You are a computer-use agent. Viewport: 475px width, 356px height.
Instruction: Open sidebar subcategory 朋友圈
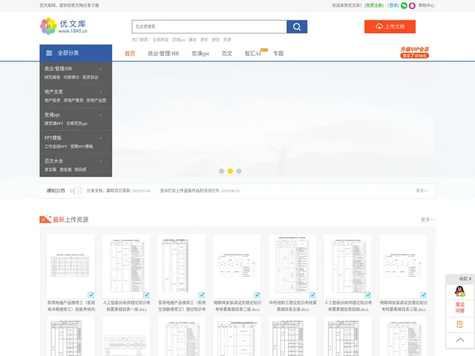point(65,169)
